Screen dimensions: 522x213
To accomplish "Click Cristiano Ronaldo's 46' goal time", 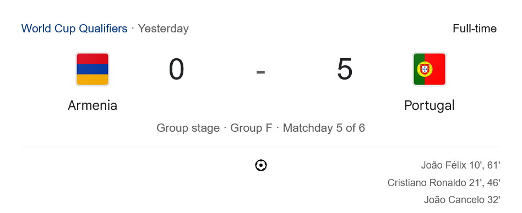I will [x=494, y=183].
